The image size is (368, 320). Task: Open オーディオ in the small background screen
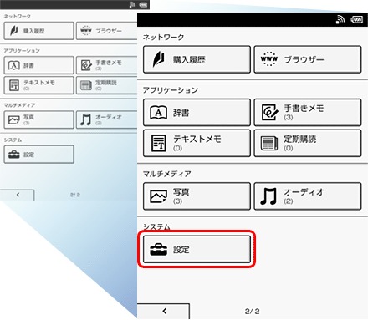point(107,119)
